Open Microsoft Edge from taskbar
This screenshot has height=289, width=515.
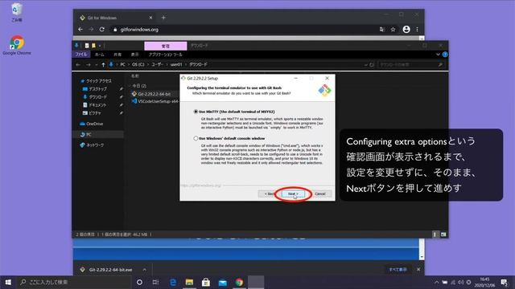tap(173, 282)
